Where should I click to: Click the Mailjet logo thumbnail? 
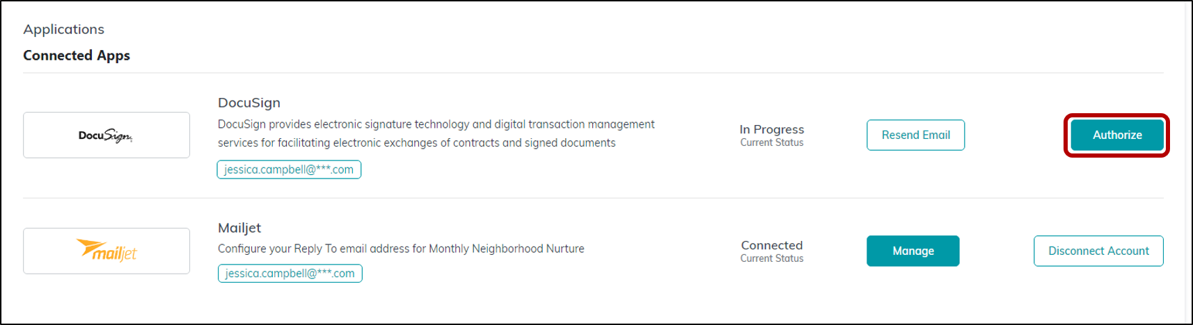click(x=106, y=251)
